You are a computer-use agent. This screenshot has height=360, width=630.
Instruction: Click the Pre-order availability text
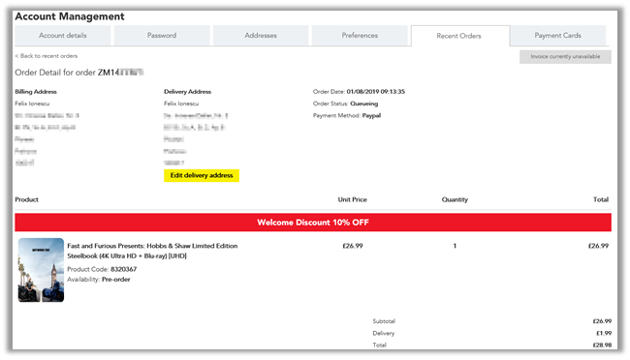pos(116,280)
